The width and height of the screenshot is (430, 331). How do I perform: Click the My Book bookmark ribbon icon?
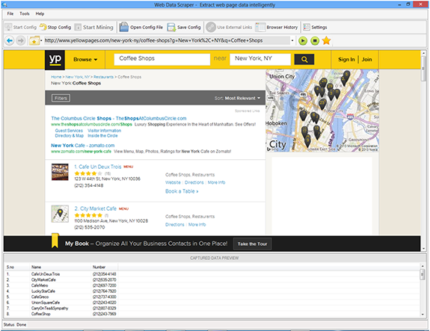(55, 241)
